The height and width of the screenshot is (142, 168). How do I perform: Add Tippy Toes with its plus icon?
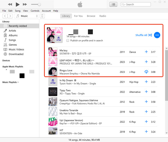146,92
